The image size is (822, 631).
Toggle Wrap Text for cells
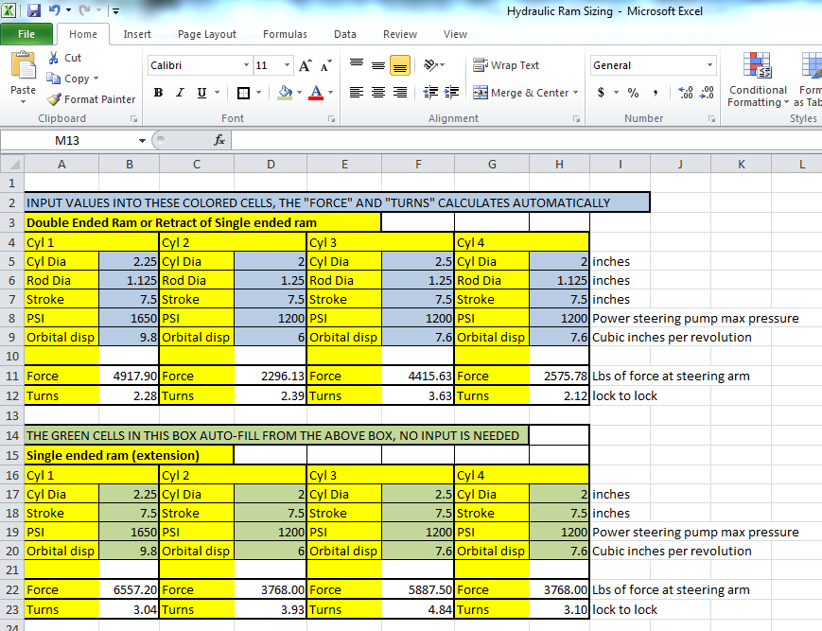(506, 65)
